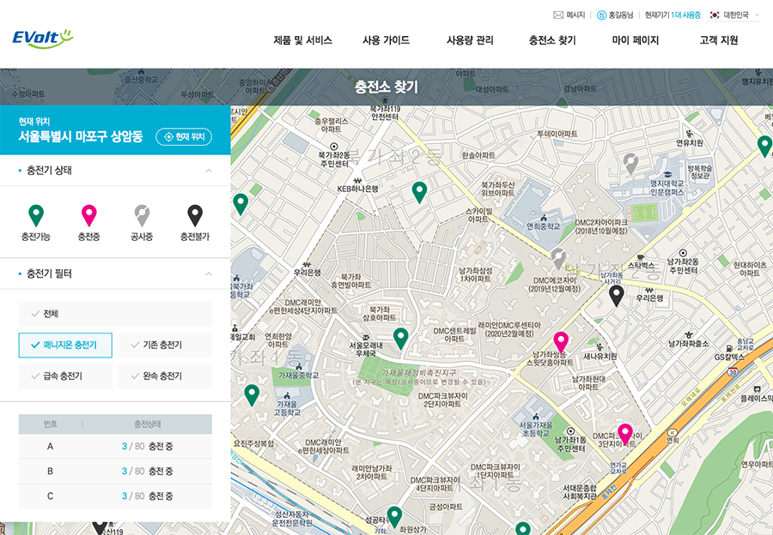This screenshot has height=535, width=773.
Task: Select green map pin by 가재울고등학교
Action: 252,395
